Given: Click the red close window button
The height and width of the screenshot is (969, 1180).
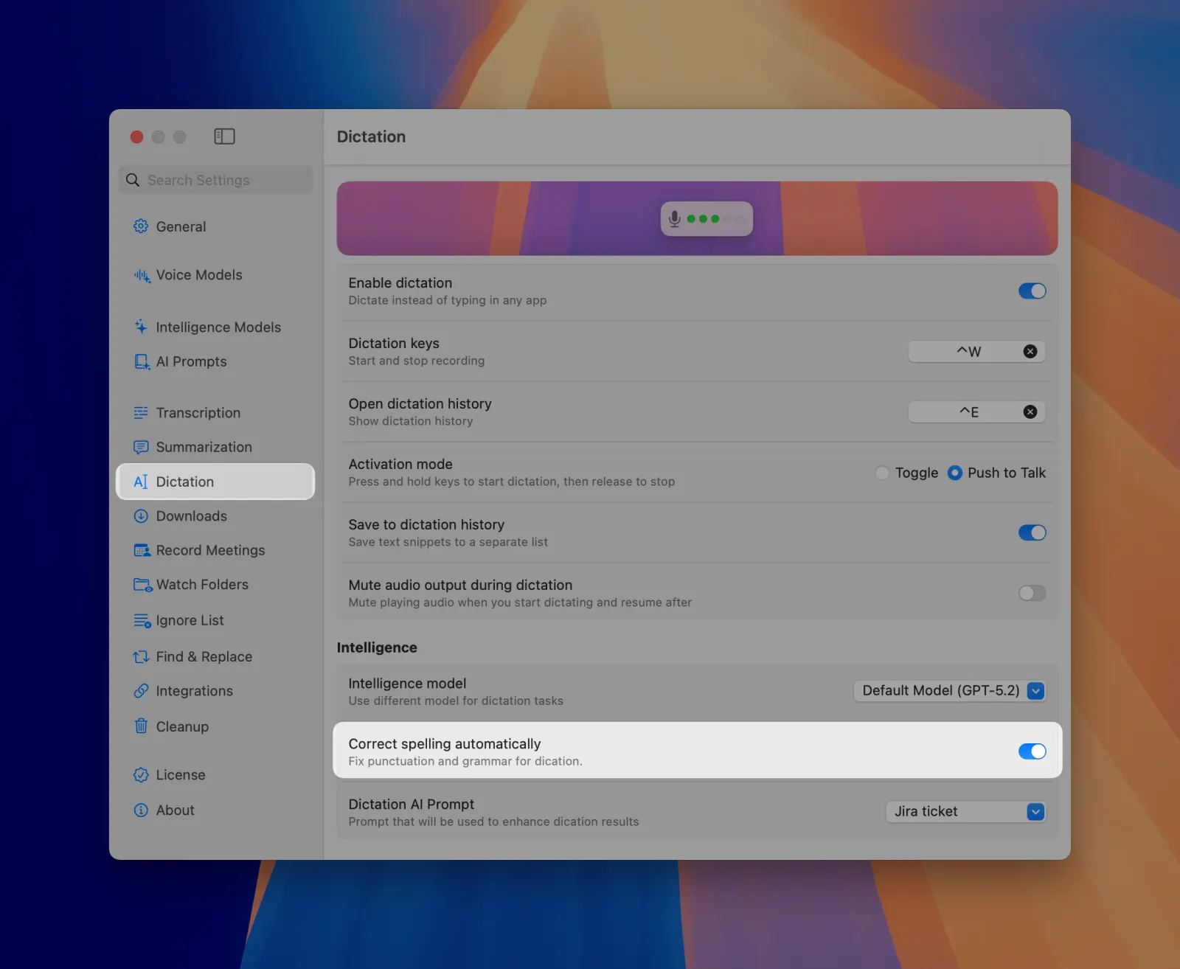Looking at the screenshot, I should coord(136,136).
